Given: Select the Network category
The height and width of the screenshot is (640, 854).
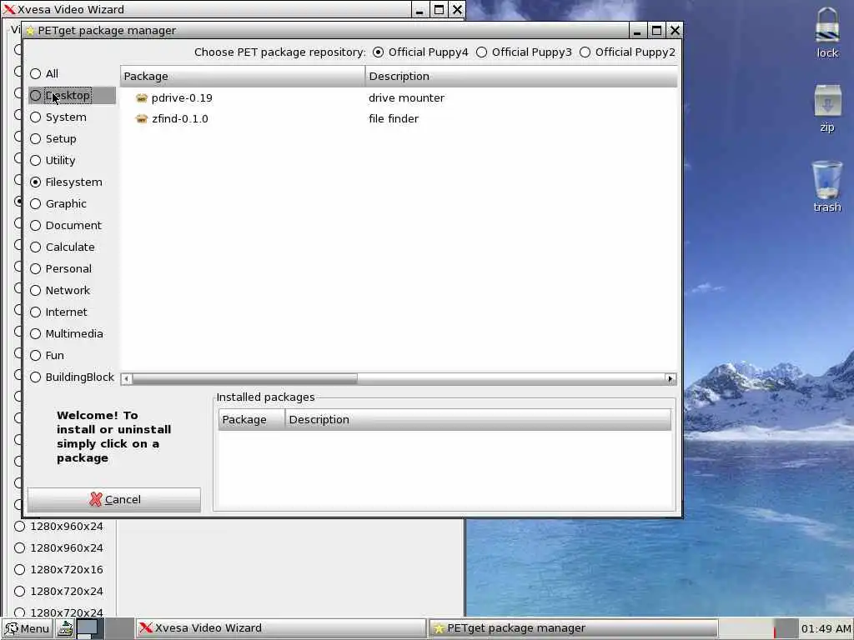Looking at the screenshot, I should [x=60, y=291].
